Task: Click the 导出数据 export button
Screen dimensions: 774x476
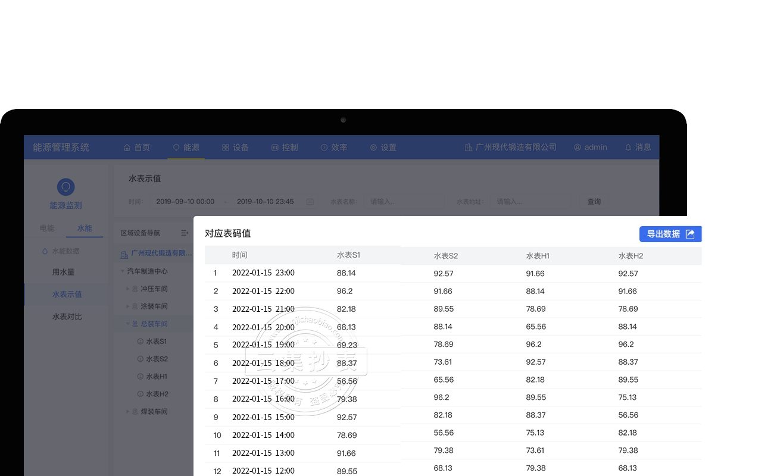Action: (x=670, y=234)
